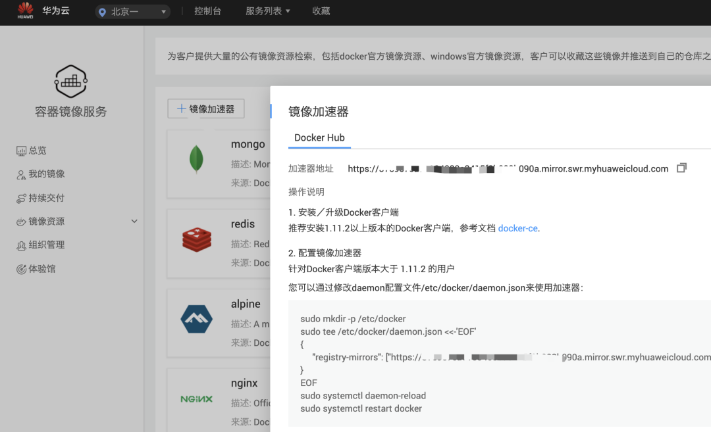Select 镜像资源 image resources item
The width and height of the screenshot is (711, 432).
click(47, 222)
